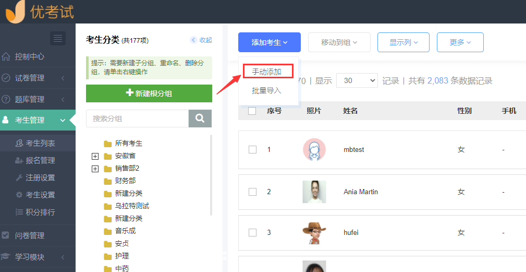Open hufei's cowboy avatar thumbnail
Viewport: 526px width, 272px height.
point(314,233)
